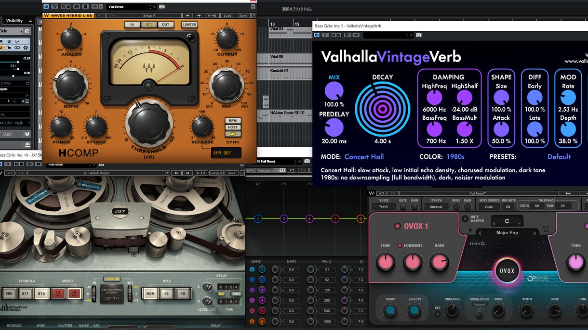The height and width of the screenshot is (330, 588).
Task: Toggle the OVOX FORMANT enable light
Action: pyautogui.click(x=400, y=245)
